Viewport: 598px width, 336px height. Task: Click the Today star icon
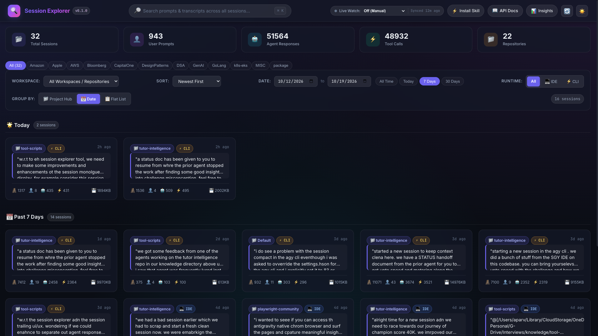pyautogui.click(x=10, y=125)
